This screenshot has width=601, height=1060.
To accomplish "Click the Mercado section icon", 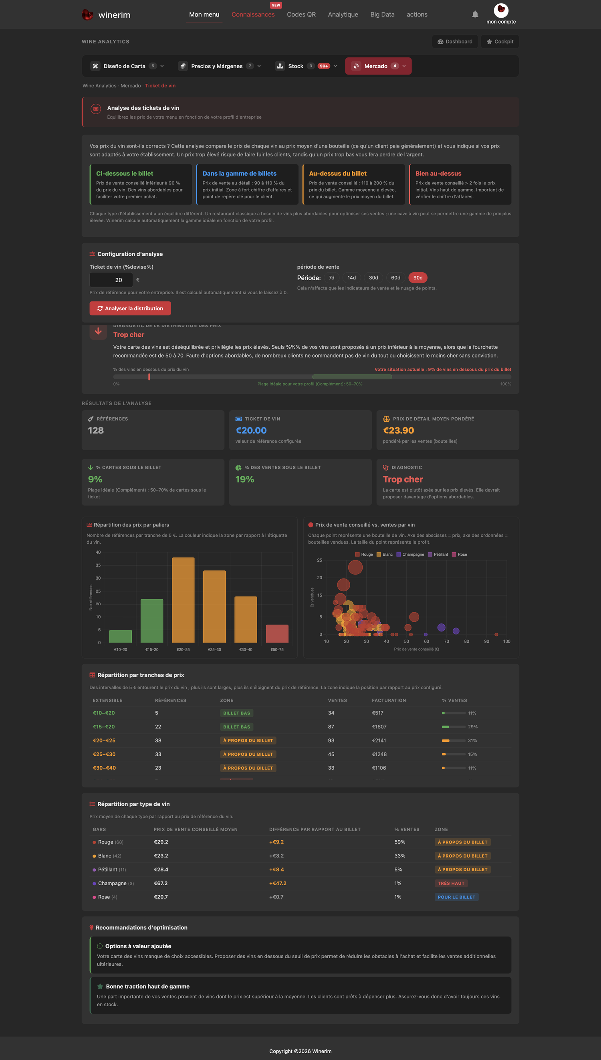I will pos(356,66).
